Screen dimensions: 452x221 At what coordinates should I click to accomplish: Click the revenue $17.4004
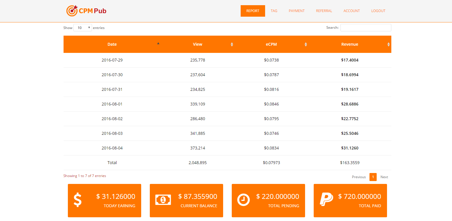(350, 60)
